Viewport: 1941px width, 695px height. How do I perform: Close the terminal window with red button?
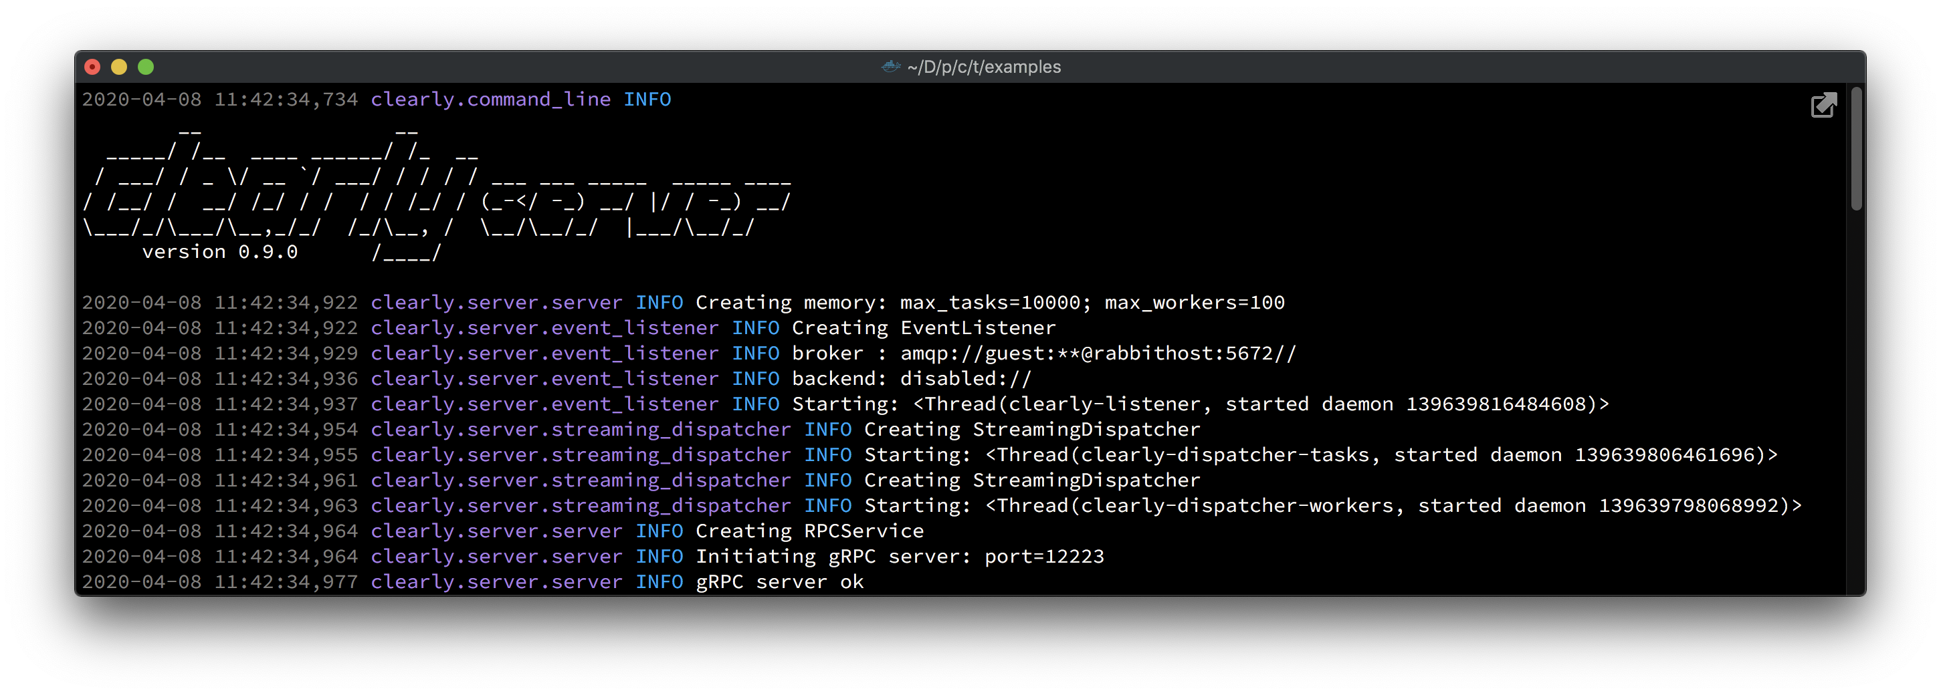(x=92, y=67)
